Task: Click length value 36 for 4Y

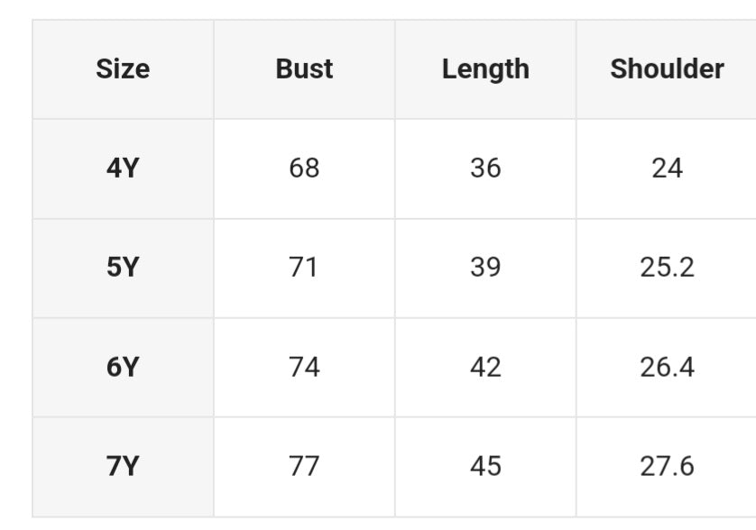Action: pos(485,169)
